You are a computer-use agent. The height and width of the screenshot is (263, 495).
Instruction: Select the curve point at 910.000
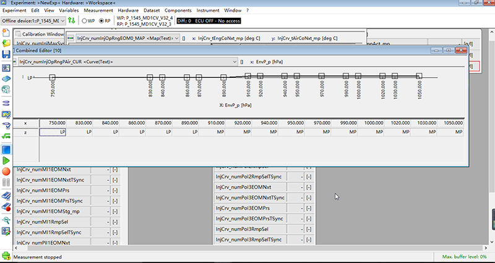[x=248, y=75]
